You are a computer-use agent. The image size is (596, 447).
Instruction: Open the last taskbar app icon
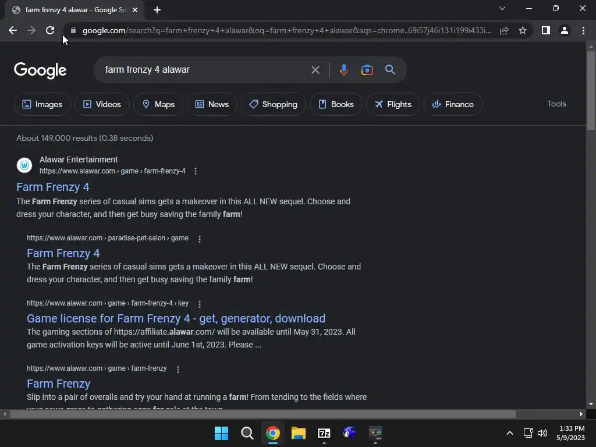coord(375,433)
